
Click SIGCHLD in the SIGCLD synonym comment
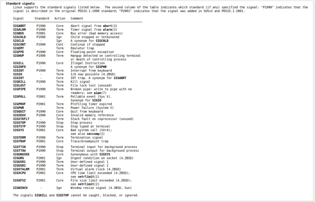[x=102, y=41]
